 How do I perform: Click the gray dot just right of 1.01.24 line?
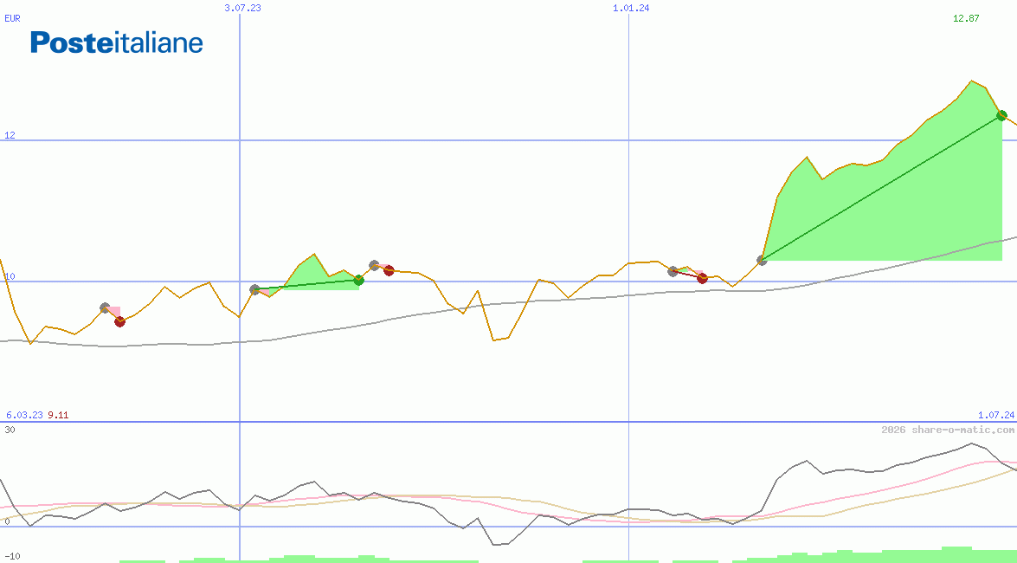pos(673,271)
